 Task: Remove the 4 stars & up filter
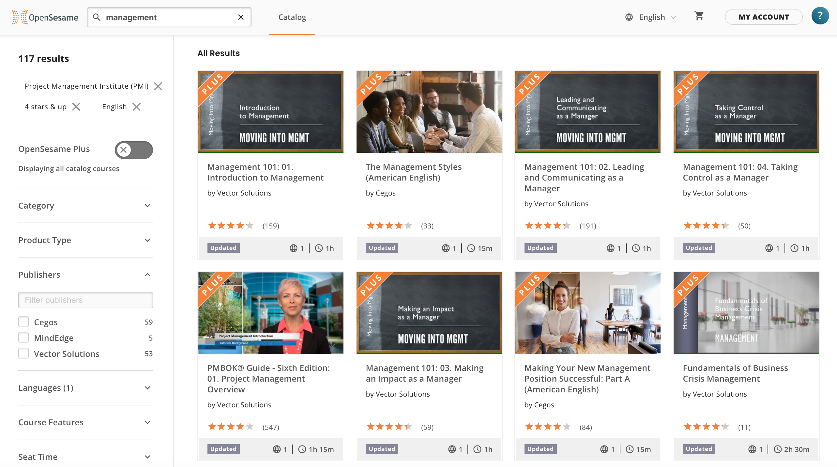pyautogui.click(x=76, y=107)
